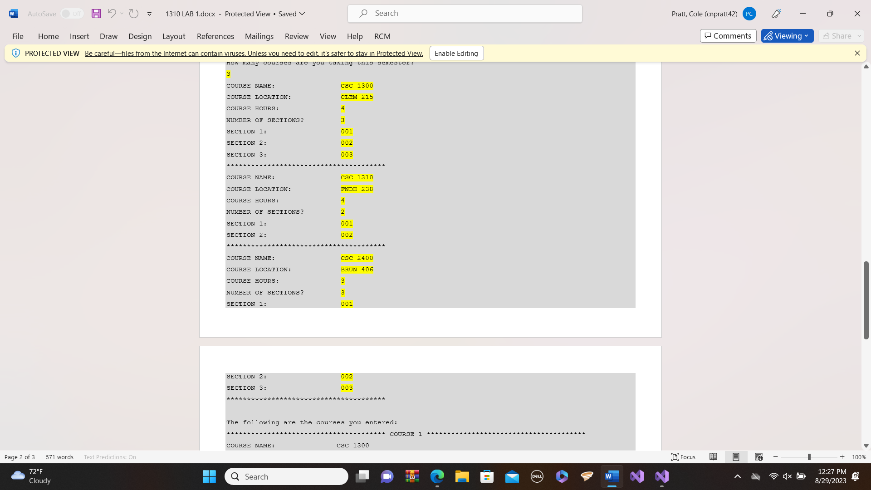Toggle the AutoSave switch
The image size is (871, 490).
pyautogui.click(x=72, y=14)
